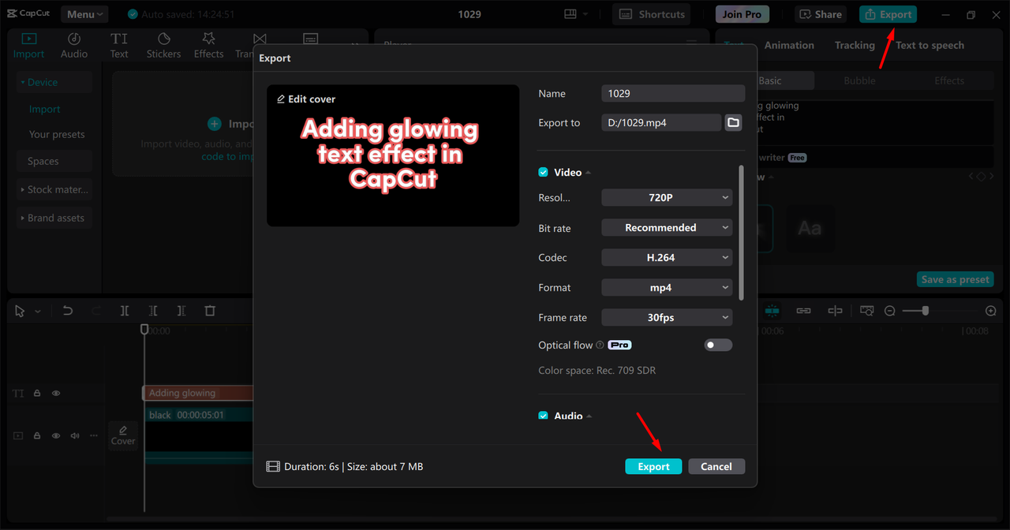1010x530 pixels.
Task: Undo the last action in timeline toolbar
Action: point(68,311)
